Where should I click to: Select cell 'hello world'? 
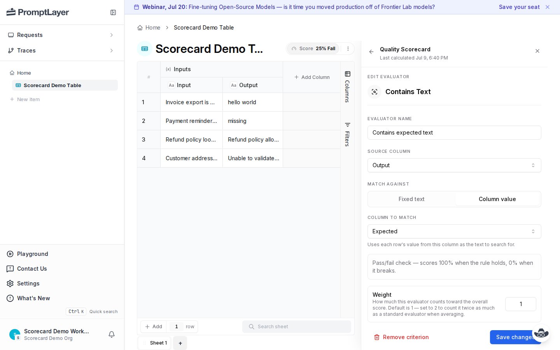253,102
